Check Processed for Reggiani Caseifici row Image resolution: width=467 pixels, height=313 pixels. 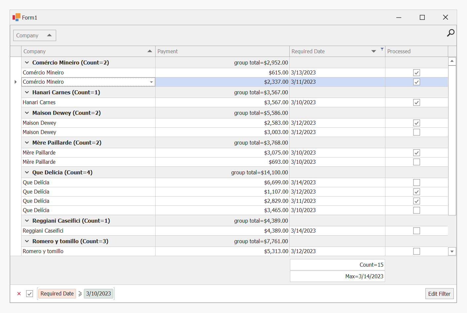click(x=416, y=231)
